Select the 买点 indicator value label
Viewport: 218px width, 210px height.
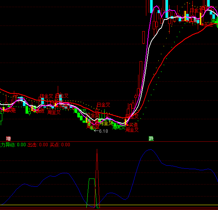click(60, 145)
